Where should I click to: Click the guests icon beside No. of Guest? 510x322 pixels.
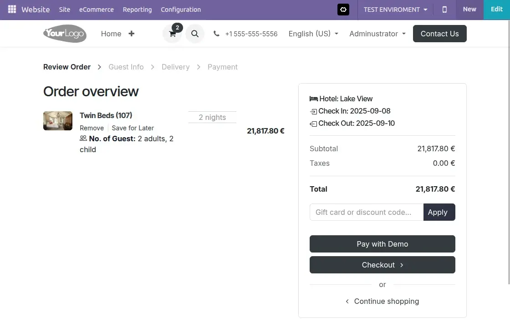[84, 139]
